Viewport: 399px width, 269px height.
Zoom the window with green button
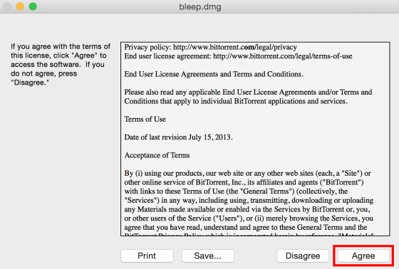[x=33, y=6]
